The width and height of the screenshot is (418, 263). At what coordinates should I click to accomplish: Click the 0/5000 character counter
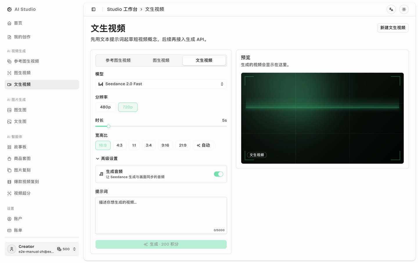click(219, 230)
